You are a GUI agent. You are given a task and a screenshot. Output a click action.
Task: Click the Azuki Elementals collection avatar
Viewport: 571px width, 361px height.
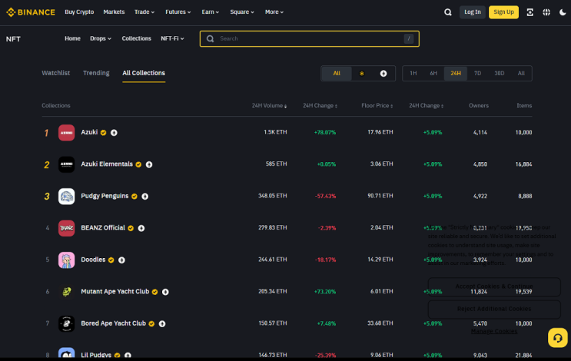tap(66, 164)
